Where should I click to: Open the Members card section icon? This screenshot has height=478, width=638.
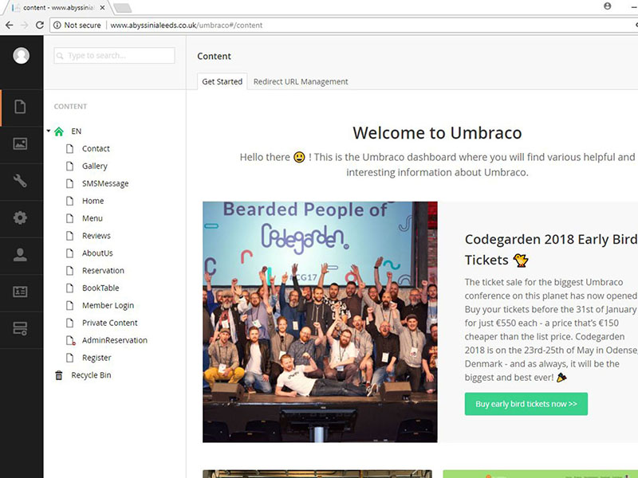(20, 292)
